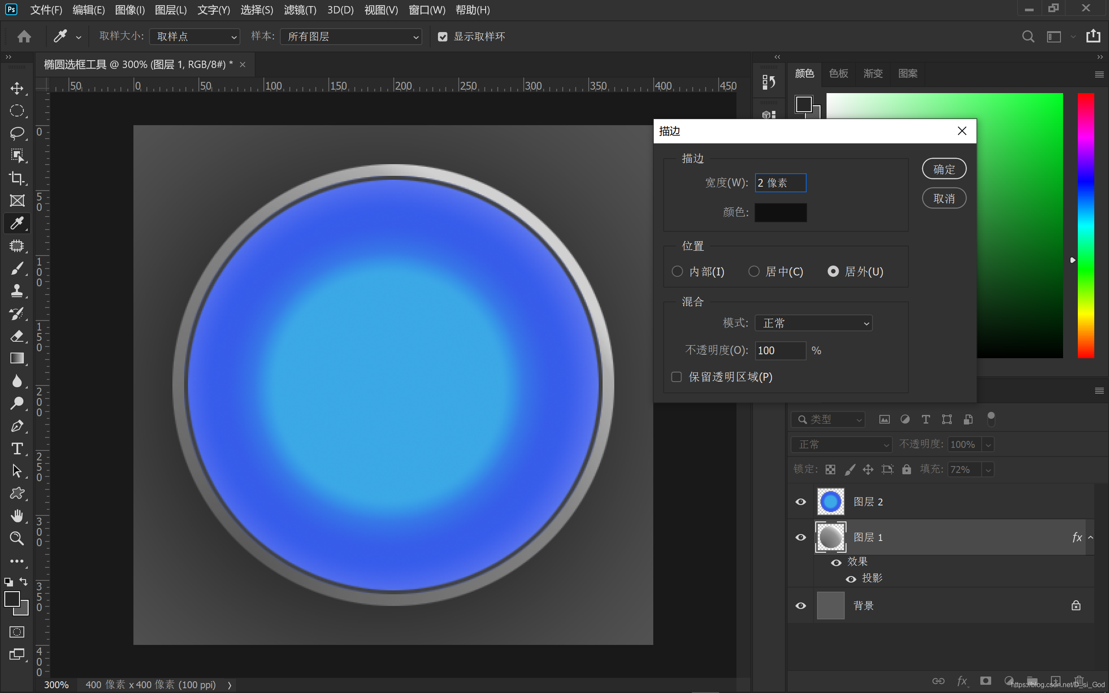
Task: Select the Dodge tool
Action: [x=17, y=403]
